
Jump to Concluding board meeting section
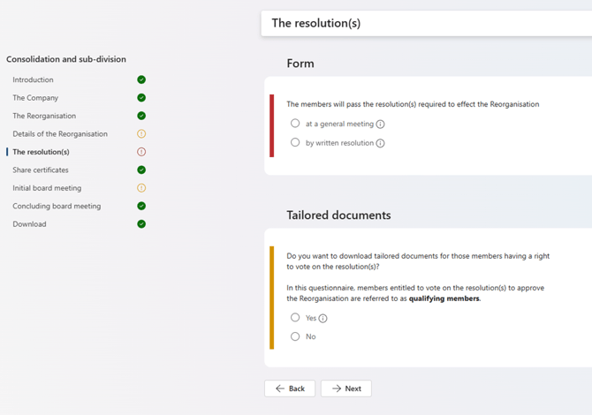click(x=57, y=206)
